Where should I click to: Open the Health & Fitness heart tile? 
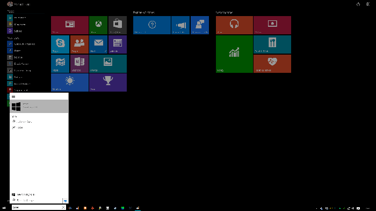pos(272,64)
